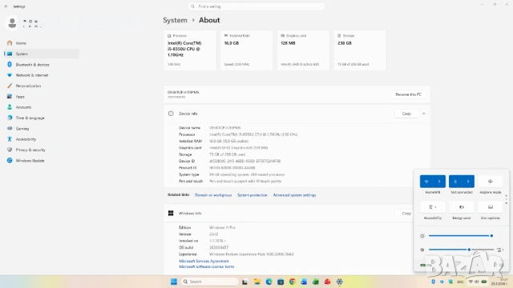Click the System breadcrumb link
This screenshot has height=288, width=513.
click(x=175, y=20)
